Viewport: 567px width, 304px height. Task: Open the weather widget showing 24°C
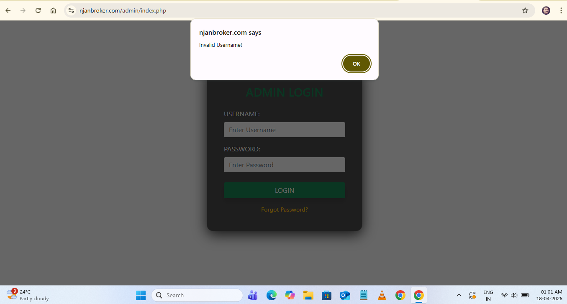coord(28,295)
